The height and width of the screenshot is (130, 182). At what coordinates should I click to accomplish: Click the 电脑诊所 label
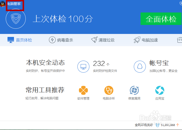109,99
